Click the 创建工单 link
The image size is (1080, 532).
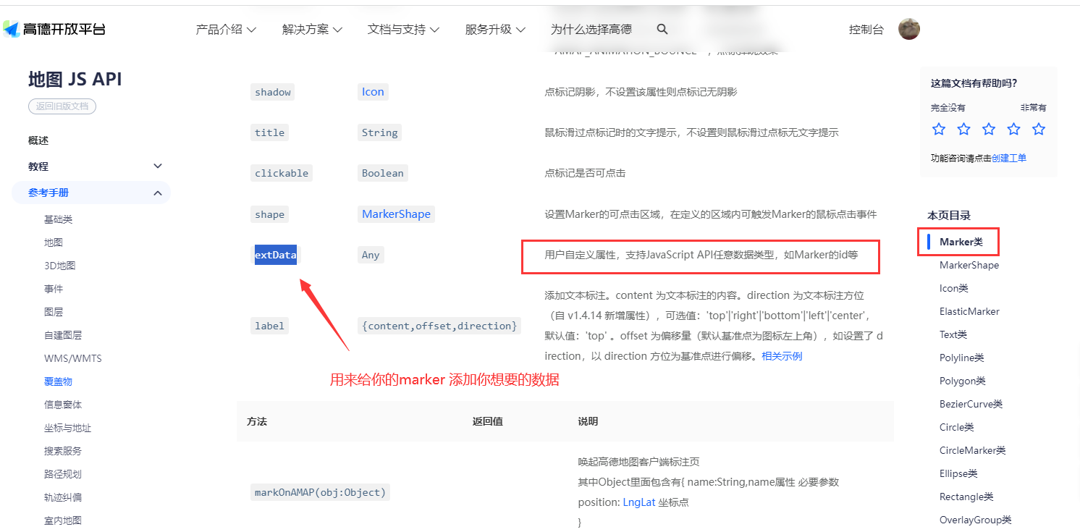(1008, 158)
